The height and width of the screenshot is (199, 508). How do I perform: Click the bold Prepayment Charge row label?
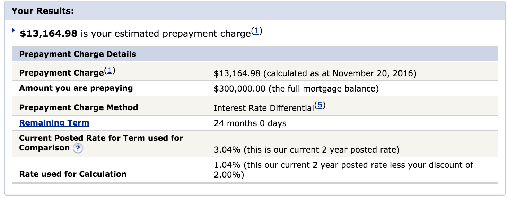pos(61,73)
